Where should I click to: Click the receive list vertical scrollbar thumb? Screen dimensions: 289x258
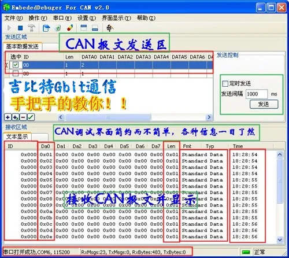tap(280, 180)
